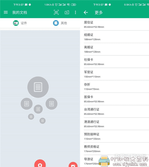Select 港澳通行证 document type
This screenshot has width=149, height=167.
(x=116, y=124)
